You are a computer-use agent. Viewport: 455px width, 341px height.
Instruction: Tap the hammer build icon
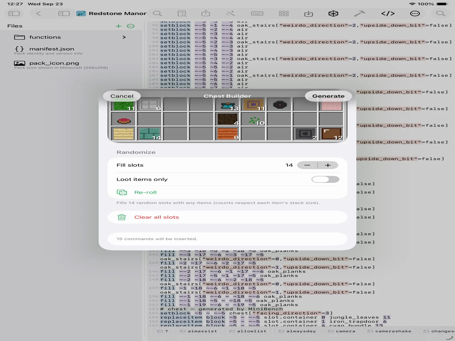[x=359, y=13]
